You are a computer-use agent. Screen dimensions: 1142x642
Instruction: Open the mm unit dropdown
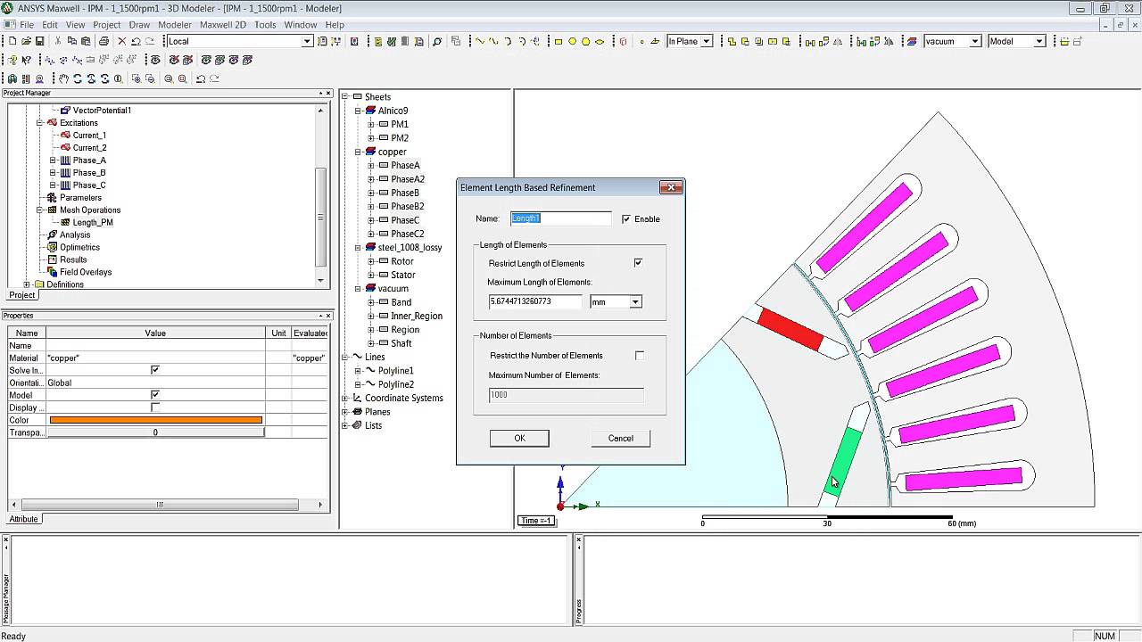635,302
